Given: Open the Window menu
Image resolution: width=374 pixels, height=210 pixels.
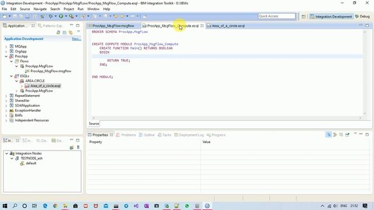Looking at the screenshot, I should (x=93, y=9).
